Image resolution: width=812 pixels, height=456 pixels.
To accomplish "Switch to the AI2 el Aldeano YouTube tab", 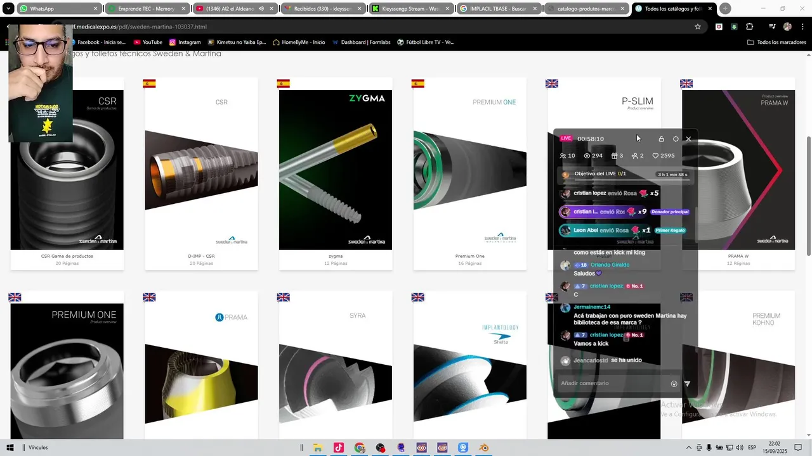I will click(x=235, y=9).
